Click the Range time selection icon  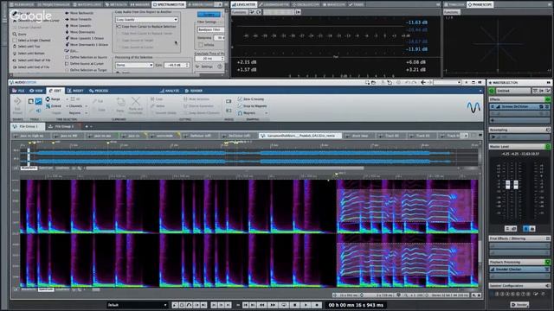coord(48,99)
